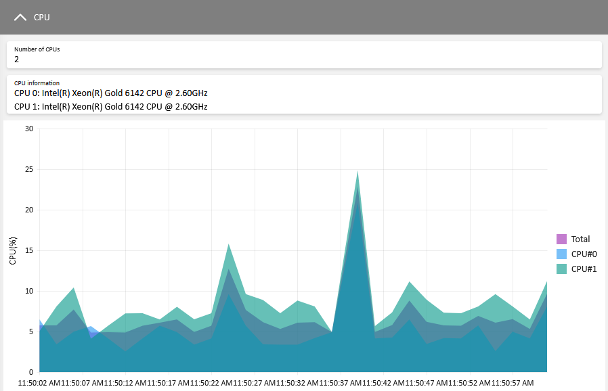Toggle the CPU#0 series legend label
The image size is (608, 391).
point(584,254)
